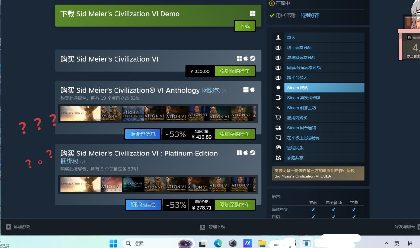Screen dimensions: 420x248
Task: Click the Frontier Pass thumbnail in the Anthology bundle
Action: (x=133, y=114)
